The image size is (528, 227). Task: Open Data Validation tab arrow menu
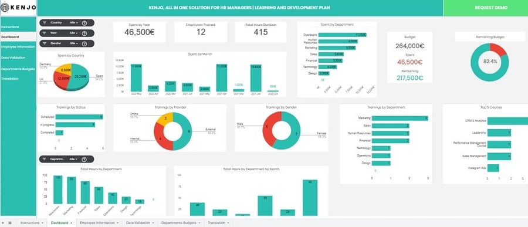tap(153, 223)
